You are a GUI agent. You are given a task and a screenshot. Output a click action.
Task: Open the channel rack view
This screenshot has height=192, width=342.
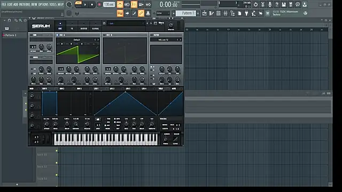tap(219, 13)
